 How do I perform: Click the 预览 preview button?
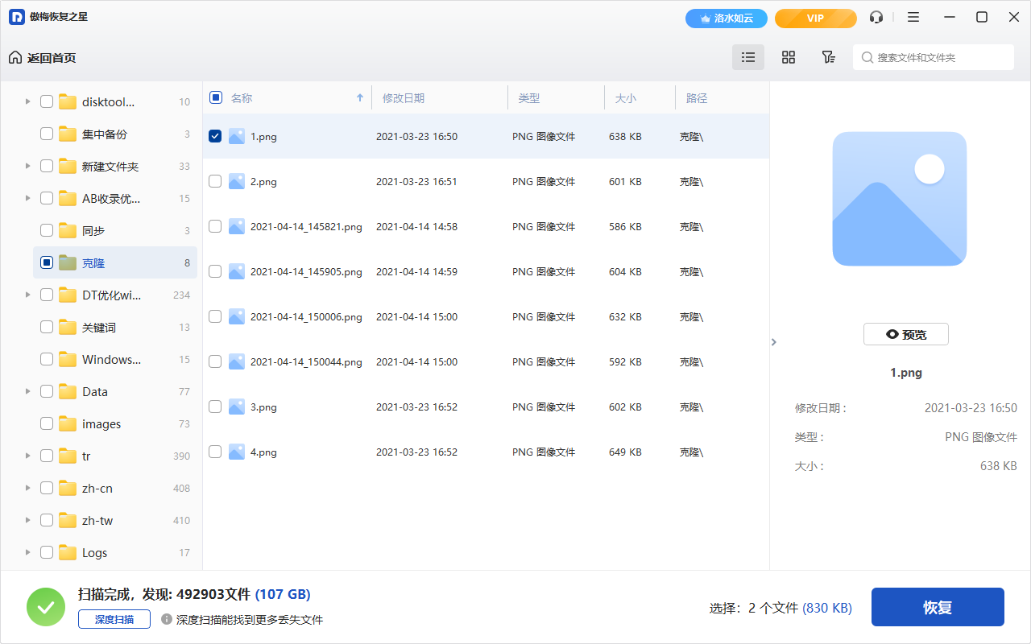pos(906,334)
